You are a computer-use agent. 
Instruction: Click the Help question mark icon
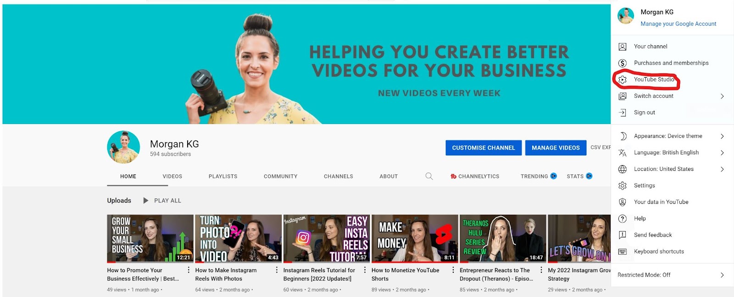tap(623, 219)
